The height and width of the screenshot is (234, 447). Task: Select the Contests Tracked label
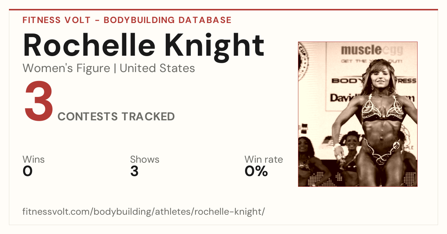pos(116,117)
